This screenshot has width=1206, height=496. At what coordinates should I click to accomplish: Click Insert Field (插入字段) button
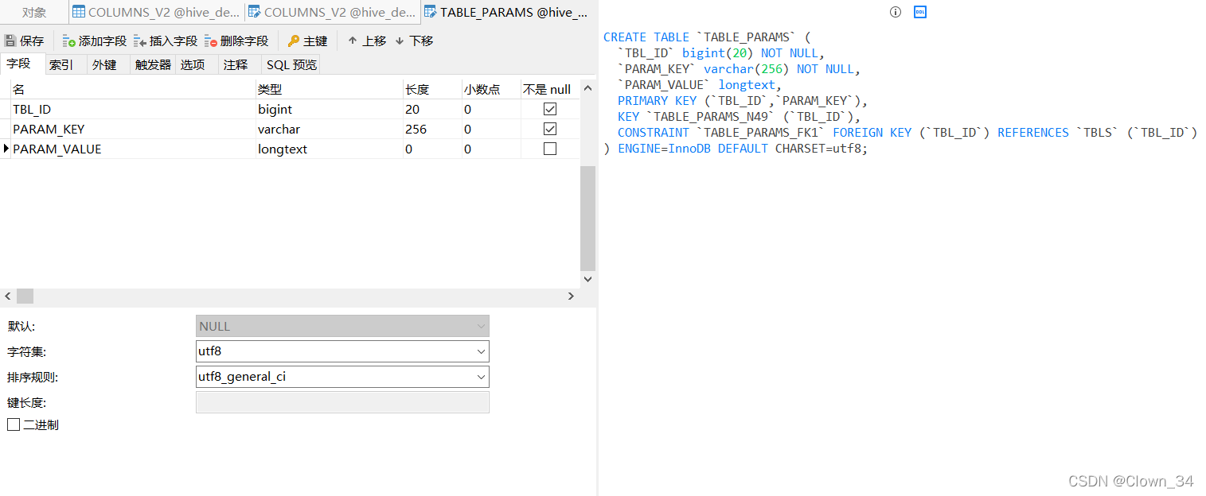point(166,41)
